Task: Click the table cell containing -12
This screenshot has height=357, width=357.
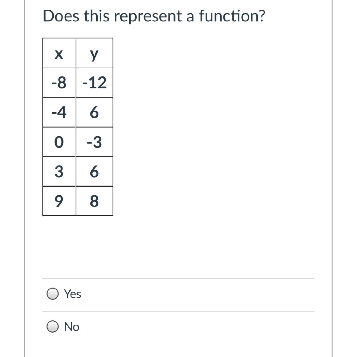Action: [x=94, y=83]
